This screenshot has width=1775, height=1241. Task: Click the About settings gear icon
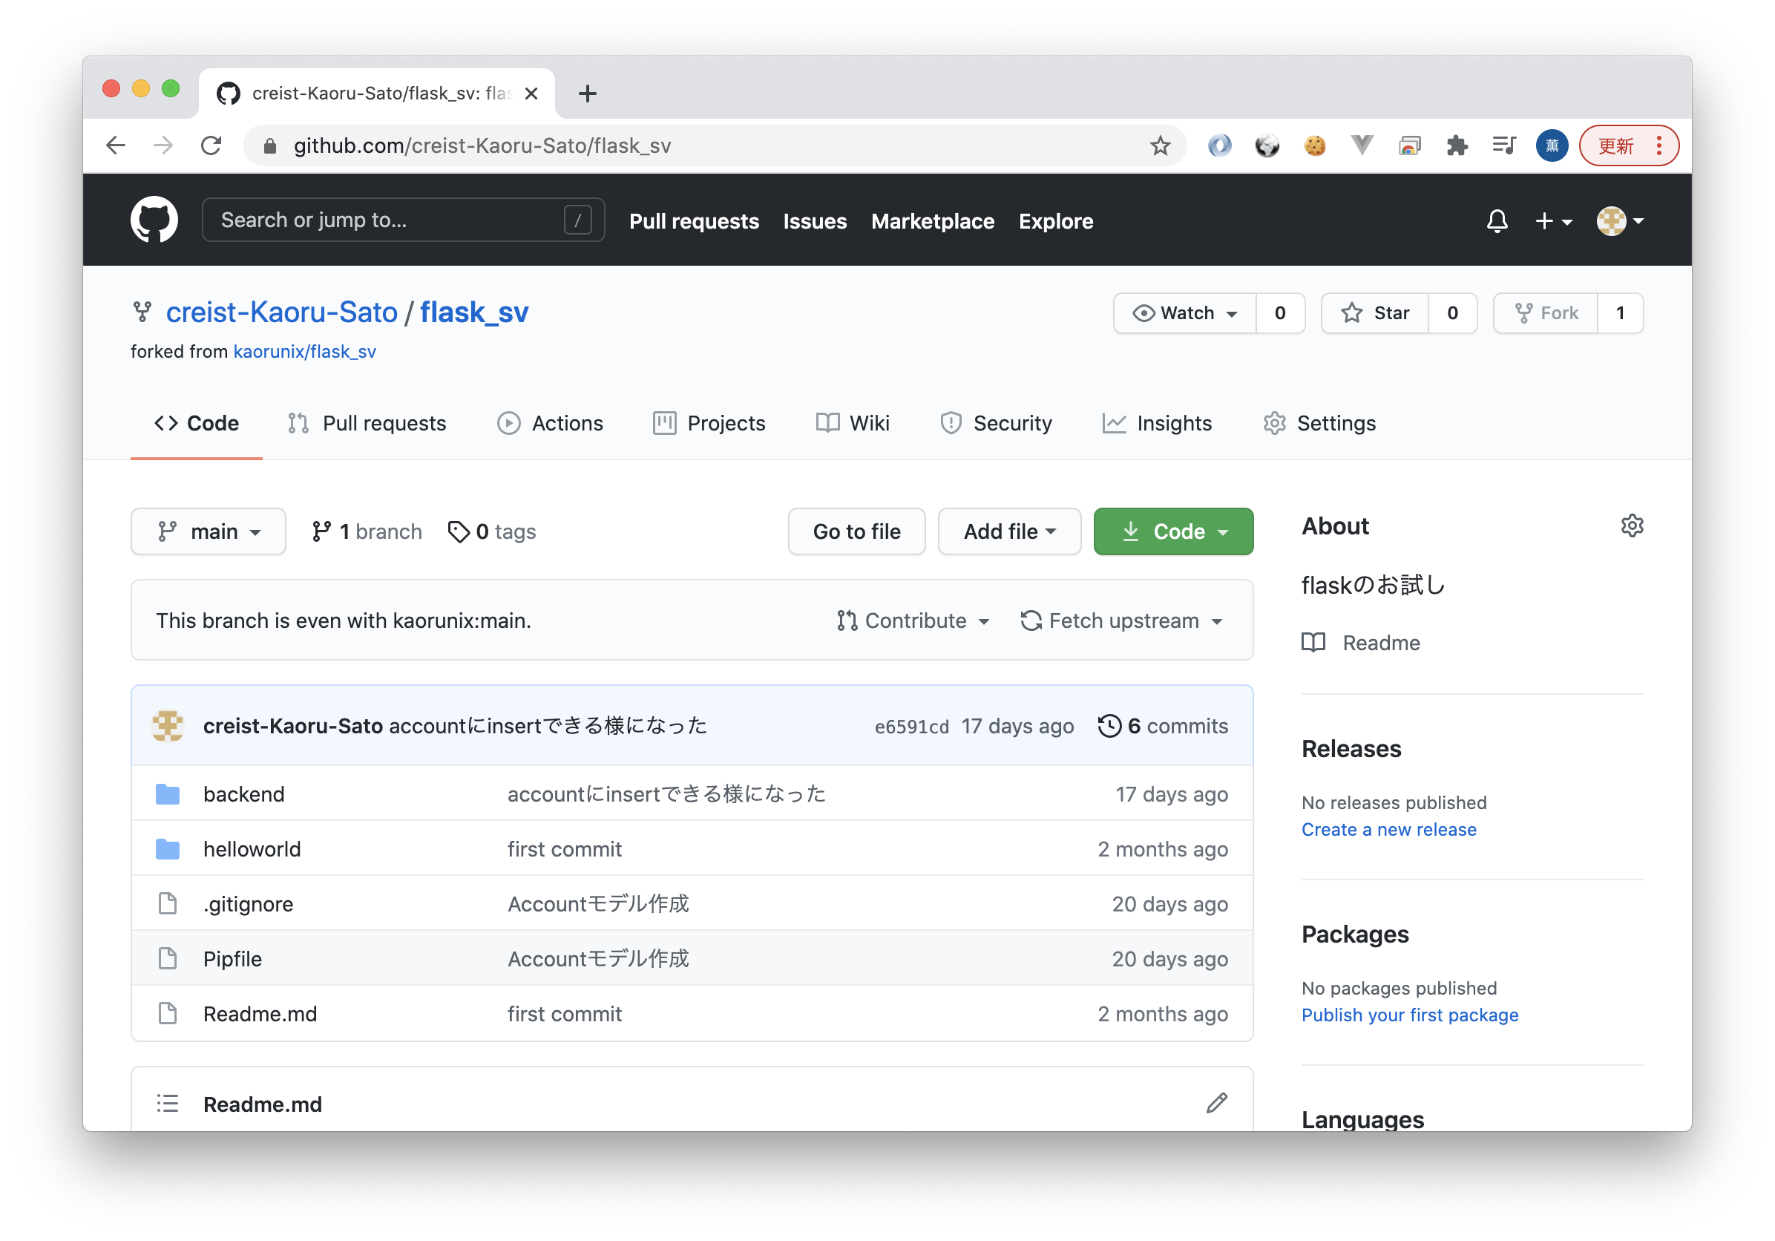click(x=1631, y=525)
